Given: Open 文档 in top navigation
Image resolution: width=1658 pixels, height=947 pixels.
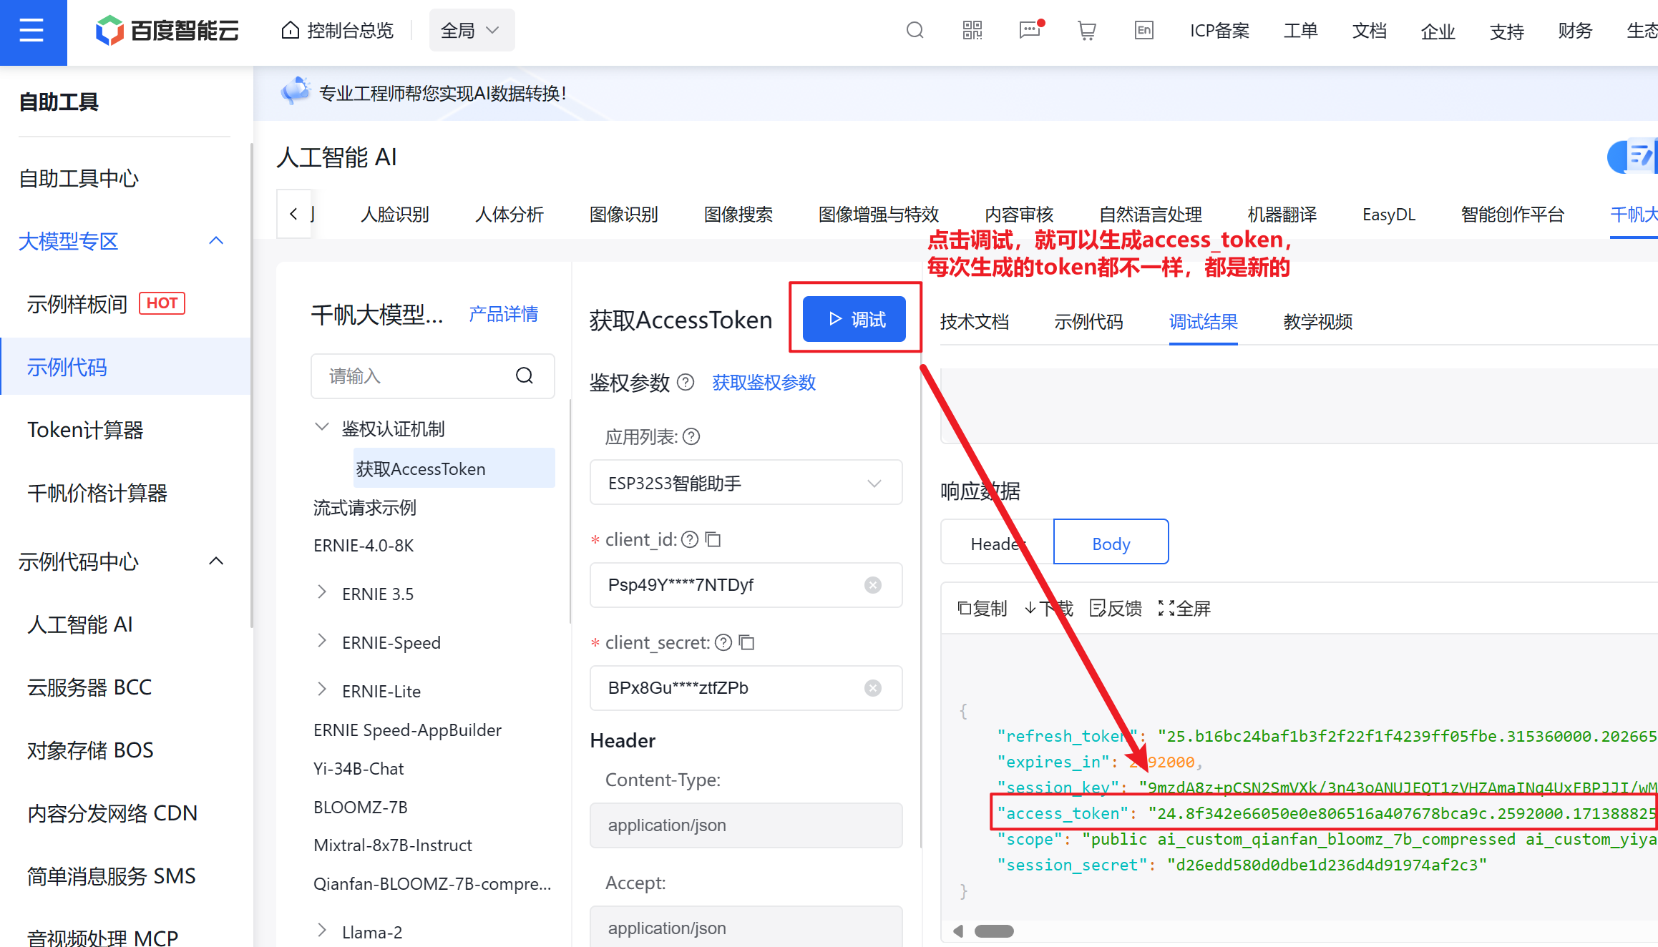Looking at the screenshot, I should coord(1369,31).
